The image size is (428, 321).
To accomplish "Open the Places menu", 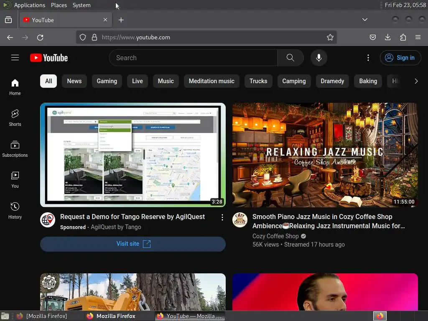I will pos(59,5).
